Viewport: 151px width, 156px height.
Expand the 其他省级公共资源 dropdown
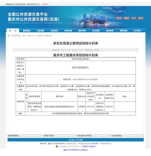point(93,136)
